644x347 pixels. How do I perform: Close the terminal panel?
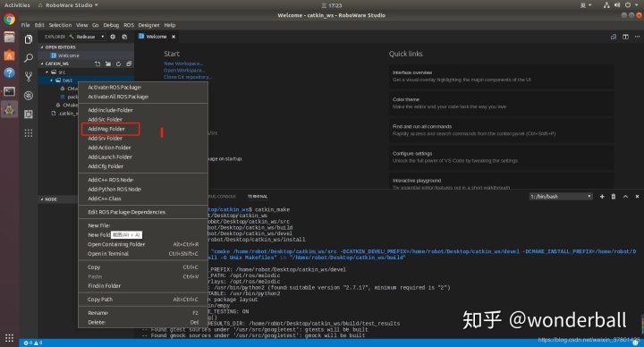637,196
